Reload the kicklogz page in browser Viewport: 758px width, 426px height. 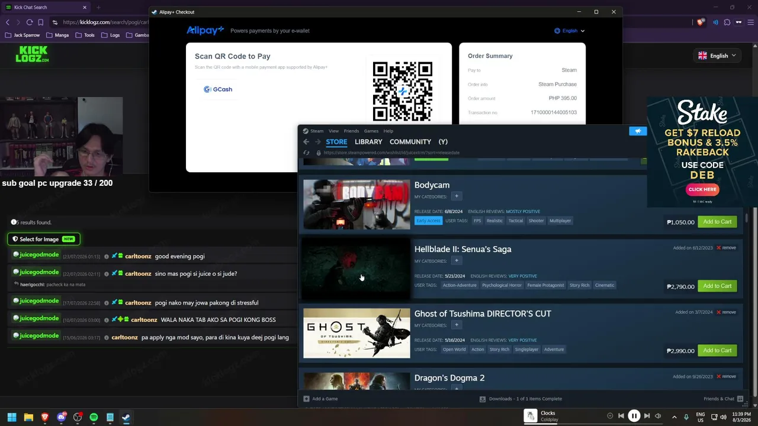tap(30, 22)
